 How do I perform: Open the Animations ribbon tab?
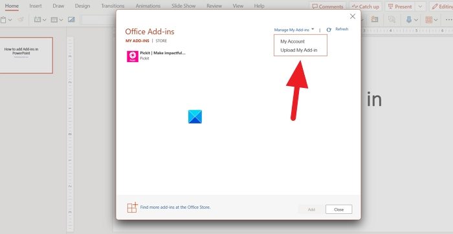click(x=148, y=6)
